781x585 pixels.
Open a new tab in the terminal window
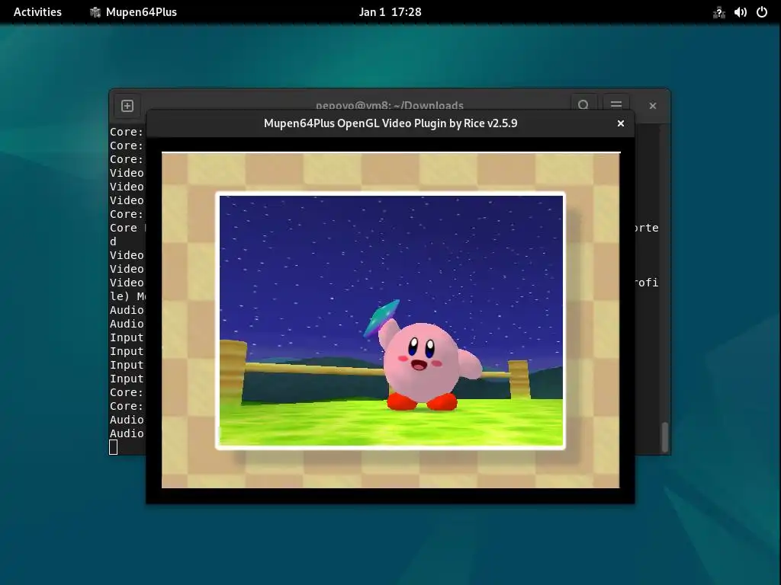(x=127, y=105)
